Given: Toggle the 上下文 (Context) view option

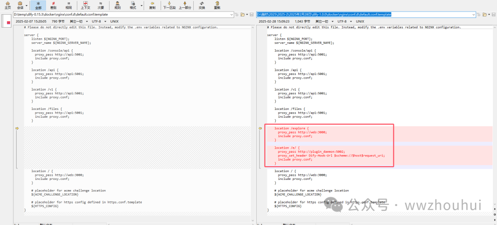Looking at the screenshot, I should tap(85, 6).
